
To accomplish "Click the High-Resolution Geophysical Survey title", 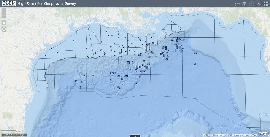I will pos(47,4).
